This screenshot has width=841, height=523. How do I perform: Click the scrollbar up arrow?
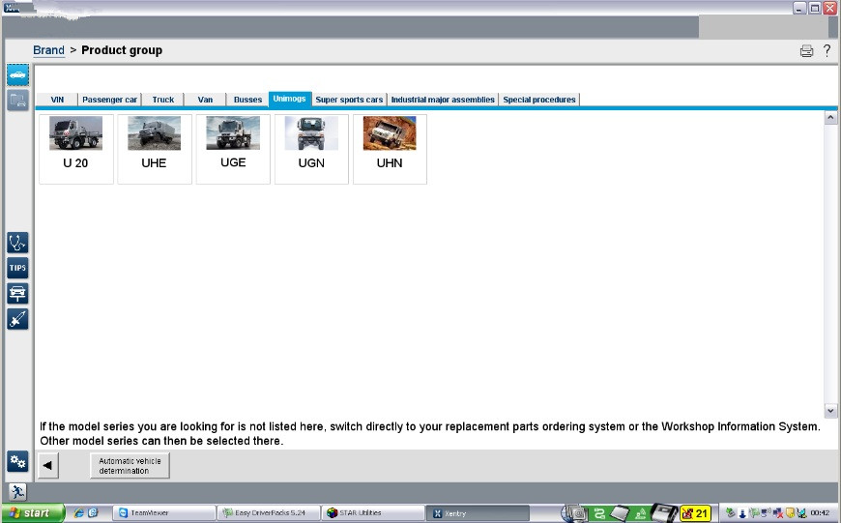click(x=830, y=118)
